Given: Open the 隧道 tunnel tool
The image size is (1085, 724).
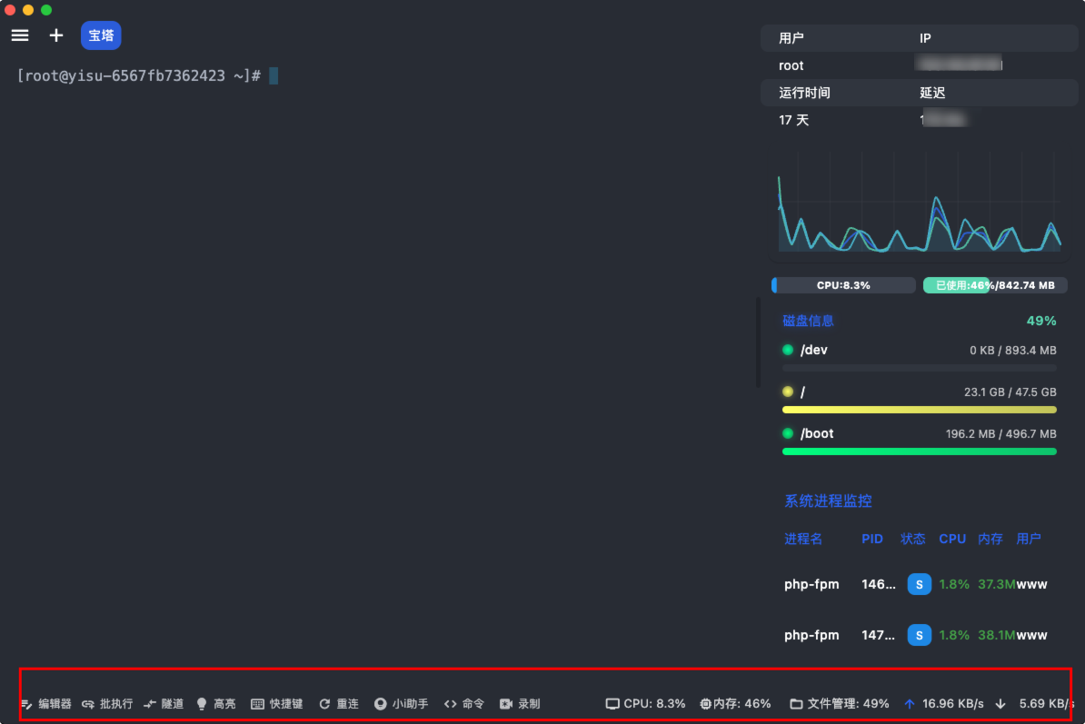Looking at the screenshot, I should (x=164, y=703).
